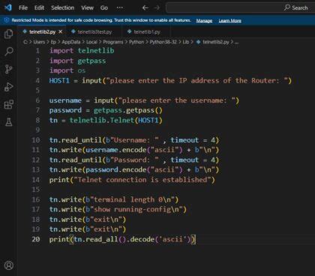Click the read_until Password line
The height and width of the screenshot is (276, 315).
coord(134,160)
